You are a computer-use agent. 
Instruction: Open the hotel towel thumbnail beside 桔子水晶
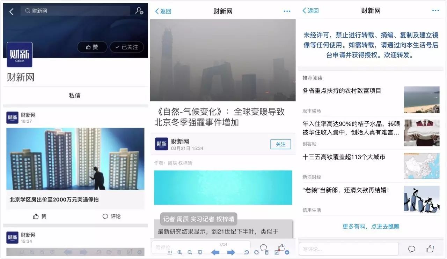422,133
